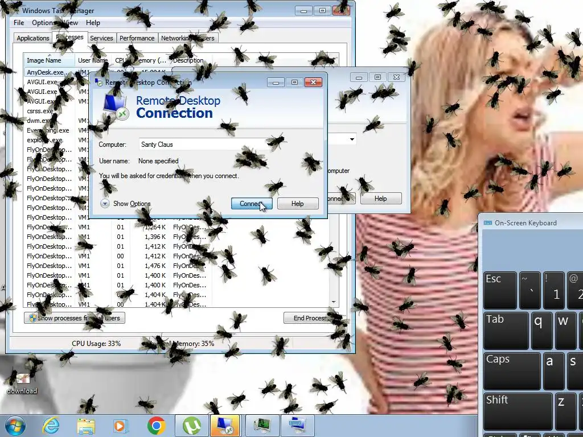This screenshot has width=583, height=437.
Task: Switch to Task Manager taskbar icon
Action: [263, 426]
